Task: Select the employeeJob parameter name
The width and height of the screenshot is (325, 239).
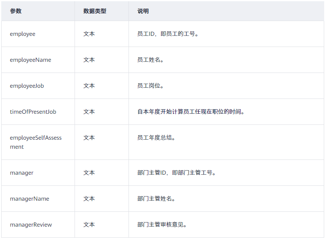Action: tap(27, 86)
